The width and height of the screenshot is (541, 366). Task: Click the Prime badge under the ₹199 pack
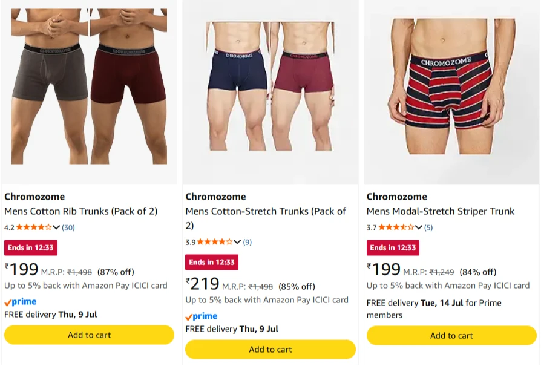[21, 302]
